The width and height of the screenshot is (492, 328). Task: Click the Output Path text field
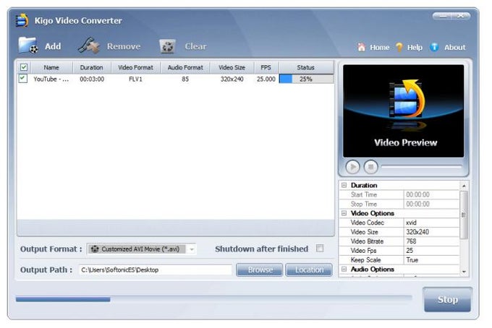click(156, 269)
